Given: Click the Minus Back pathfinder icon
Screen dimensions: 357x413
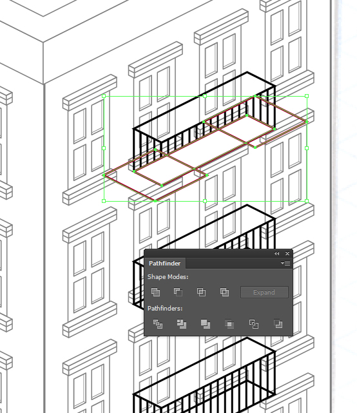Looking at the screenshot, I should pos(278,323).
